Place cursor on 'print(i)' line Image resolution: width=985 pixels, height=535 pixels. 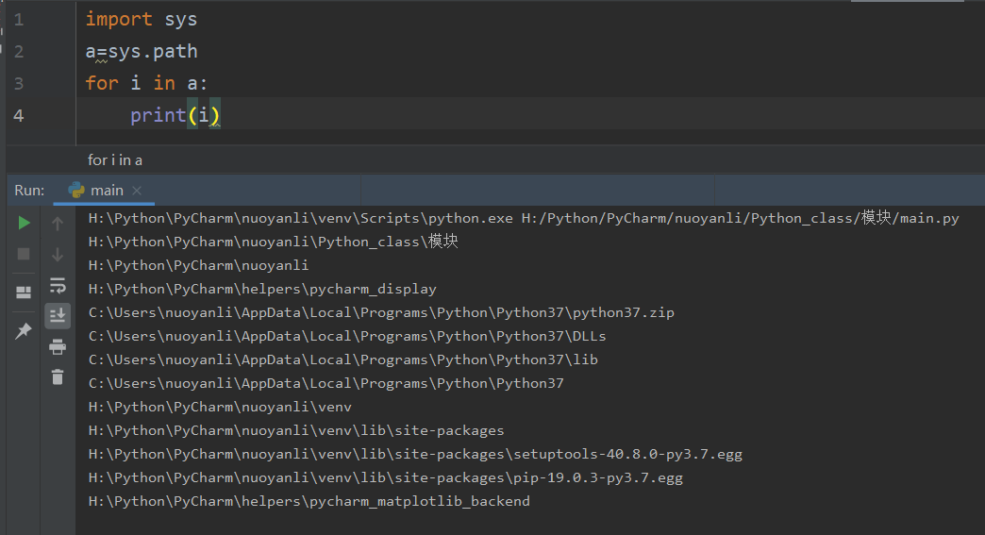(175, 115)
